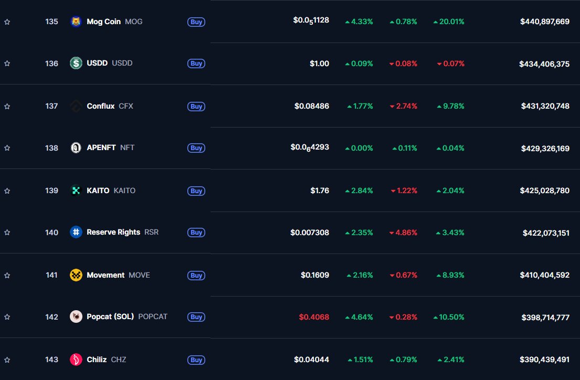Select Conflux's red 2.74% value
The width and height of the screenshot is (580, 380).
404,106
